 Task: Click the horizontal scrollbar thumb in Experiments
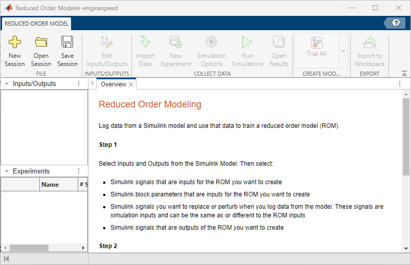tap(29, 248)
